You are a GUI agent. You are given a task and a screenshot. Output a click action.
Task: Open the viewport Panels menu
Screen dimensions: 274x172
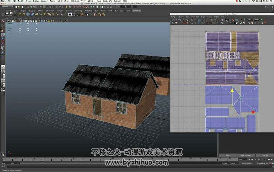(x=40, y=19)
